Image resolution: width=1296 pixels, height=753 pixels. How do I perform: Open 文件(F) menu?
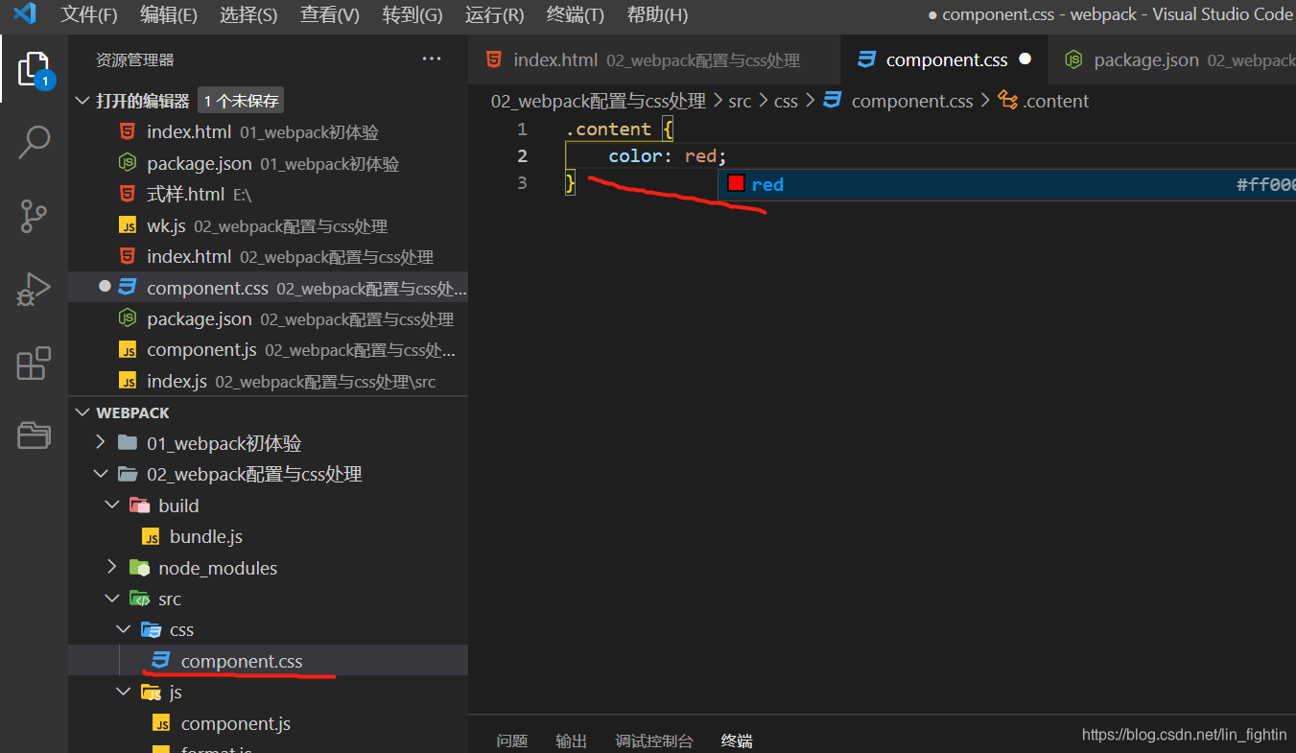point(89,15)
